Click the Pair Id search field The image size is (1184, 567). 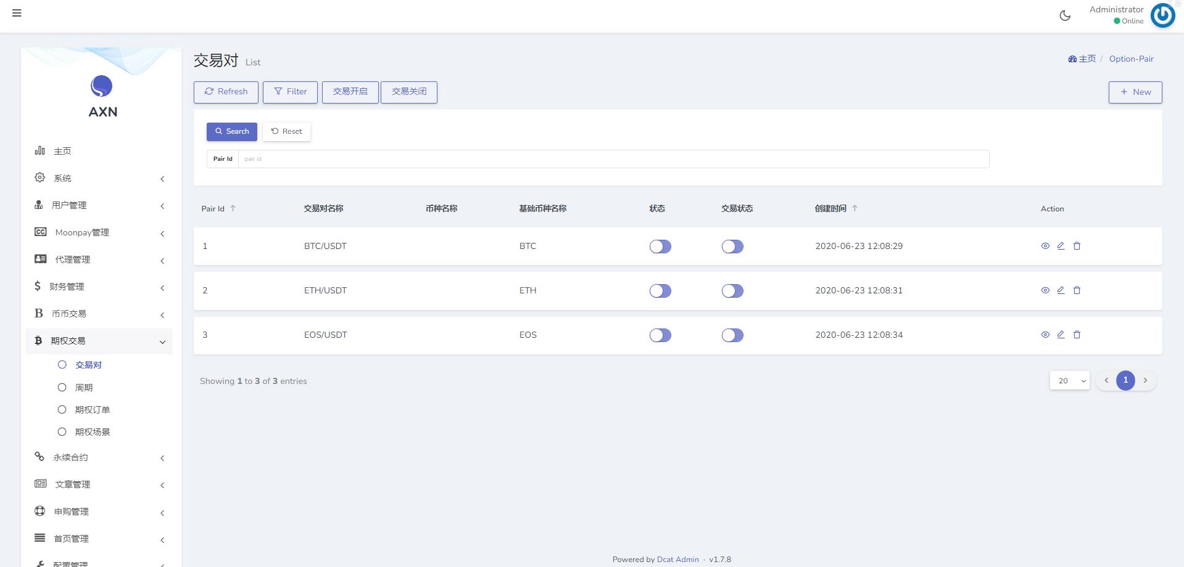[613, 159]
